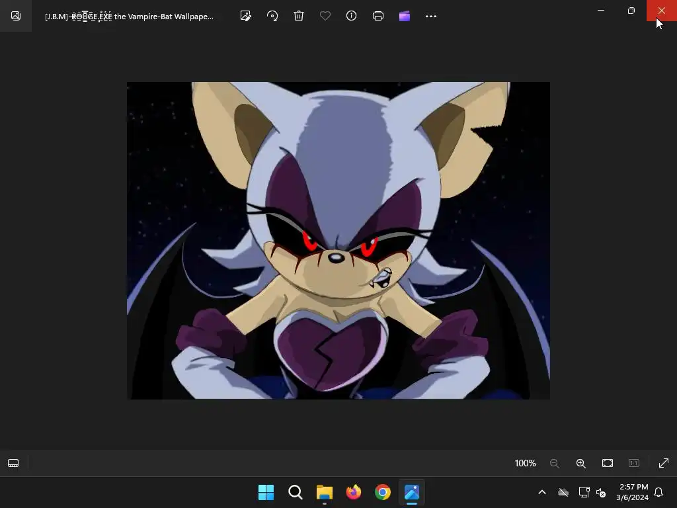Click the 100% zoom level text

(x=525, y=463)
